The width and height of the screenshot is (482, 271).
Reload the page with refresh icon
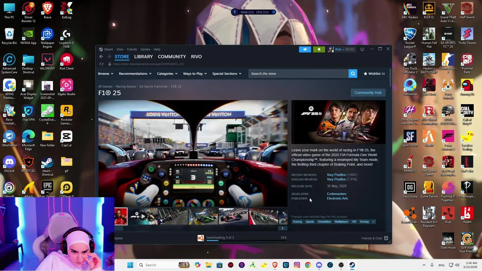pos(101,64)
